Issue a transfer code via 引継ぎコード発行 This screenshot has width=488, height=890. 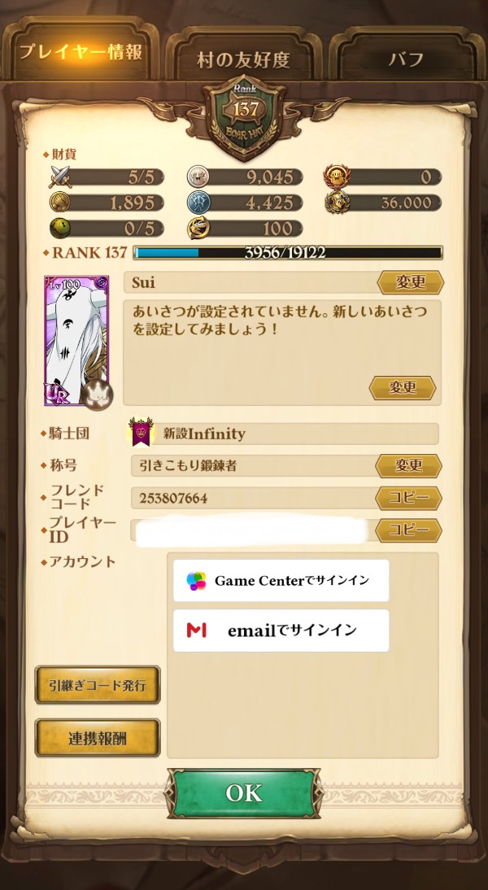(x=98, y=685)
